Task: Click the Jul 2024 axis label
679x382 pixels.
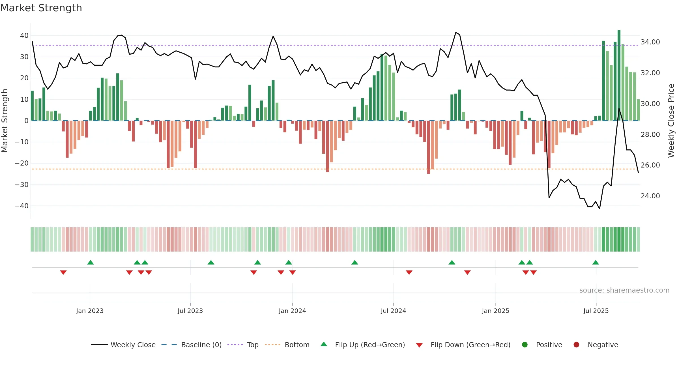Action: [x=393, y=311]
